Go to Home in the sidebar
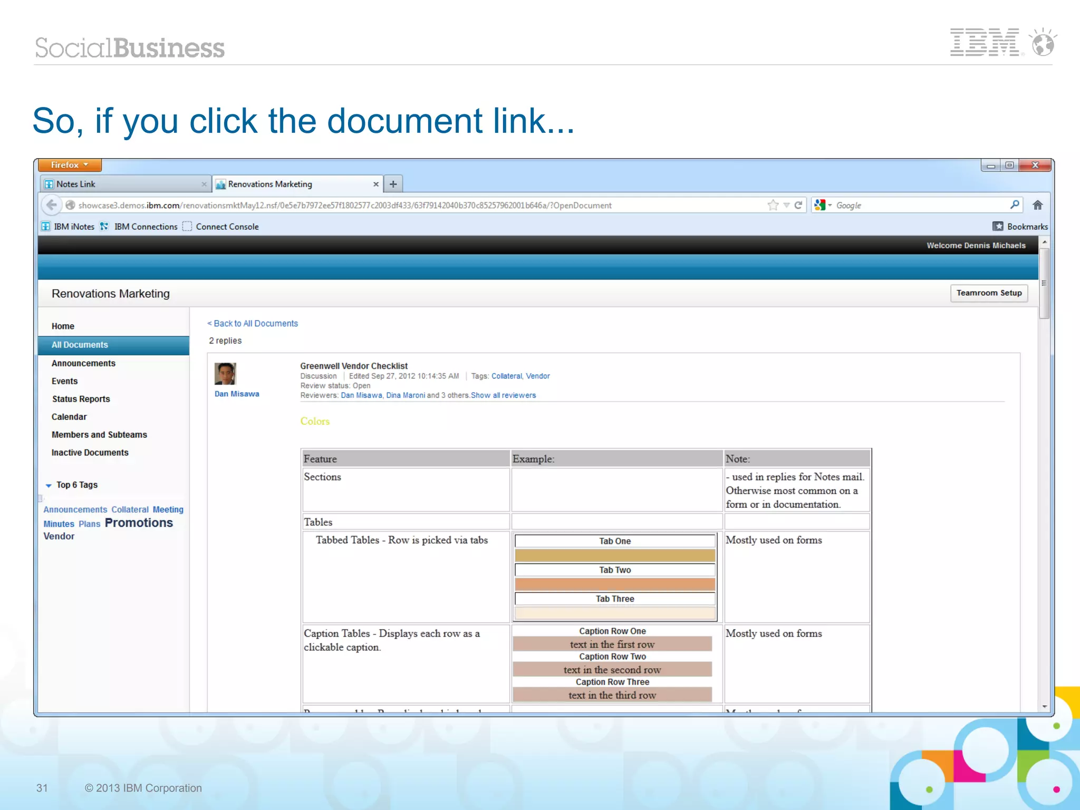The image size is (1080, 810). click(63, 326)
